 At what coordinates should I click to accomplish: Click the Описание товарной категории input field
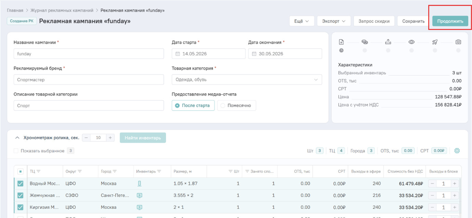click(89, 106)
